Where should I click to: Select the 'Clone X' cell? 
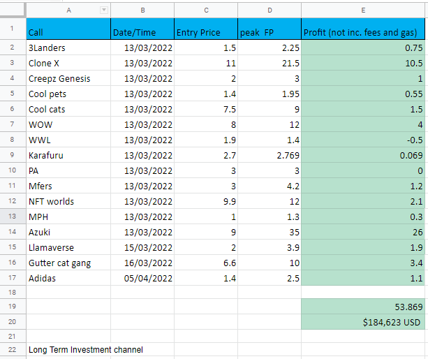coord(68,63)
